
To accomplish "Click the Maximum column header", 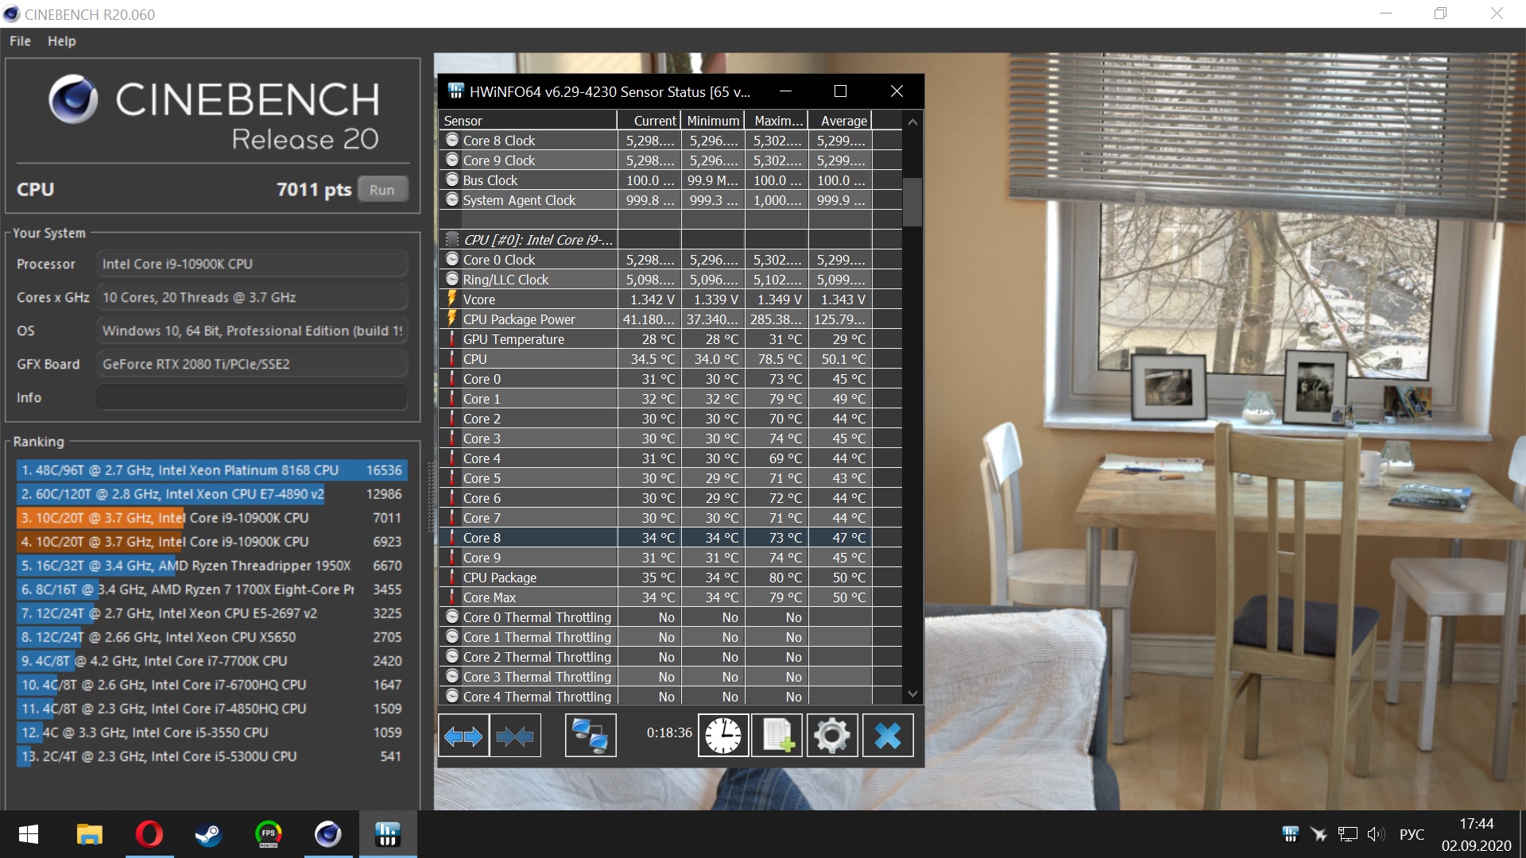I will (x=777, y=121).
